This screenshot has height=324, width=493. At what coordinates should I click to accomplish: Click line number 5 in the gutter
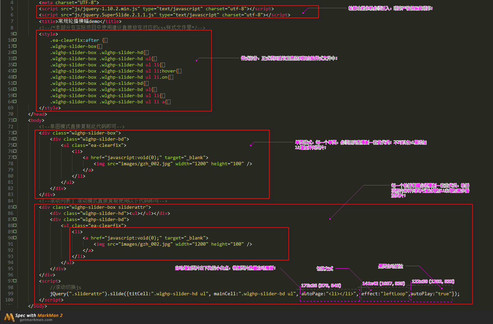tap(12, 9)
